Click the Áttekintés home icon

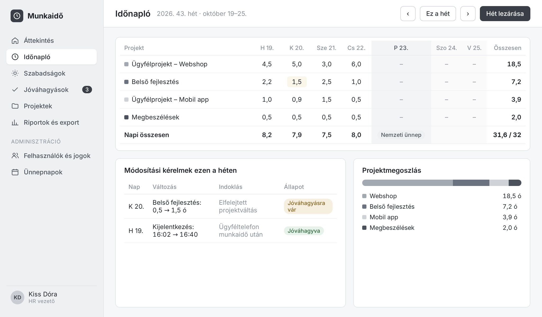click(x=15, y=40)
